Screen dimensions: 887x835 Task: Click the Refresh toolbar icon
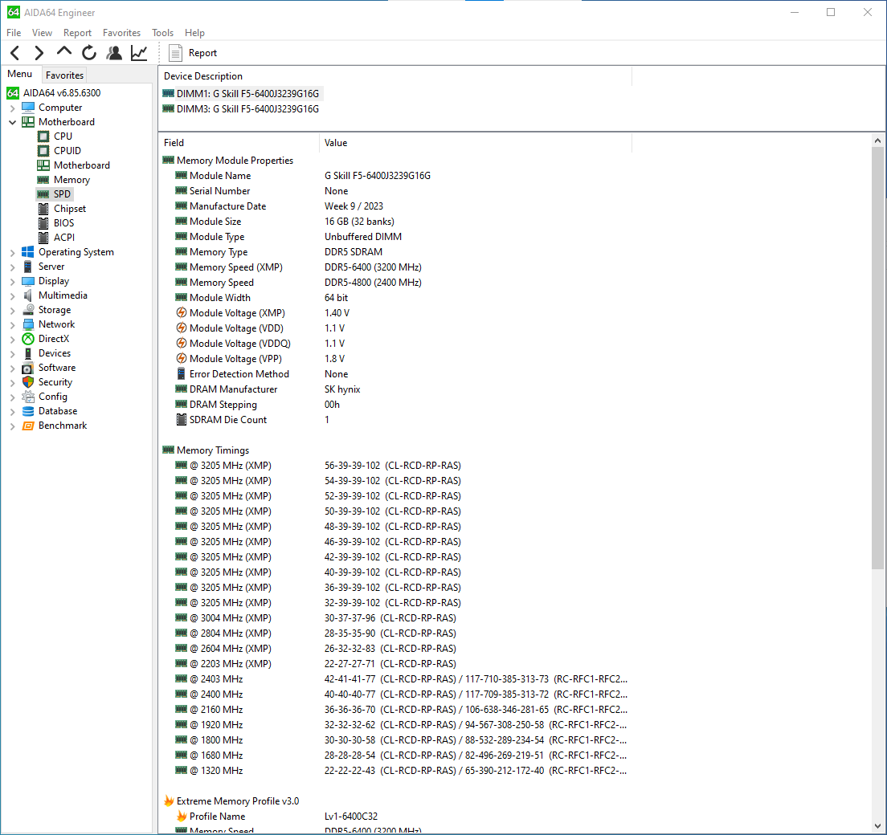89,53
